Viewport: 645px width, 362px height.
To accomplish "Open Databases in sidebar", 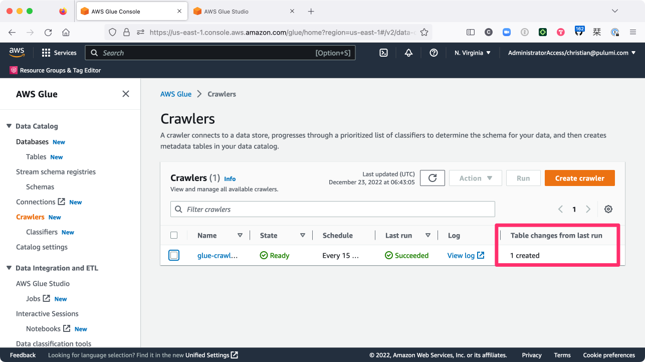I will point(32,142).
